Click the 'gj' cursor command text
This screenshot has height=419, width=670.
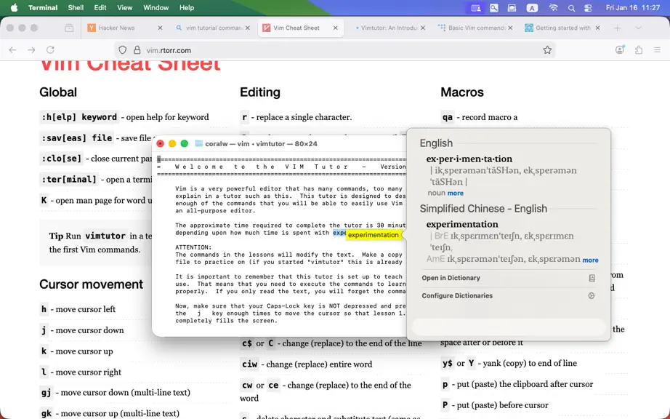pyautogui.click(x=47, y=393)
